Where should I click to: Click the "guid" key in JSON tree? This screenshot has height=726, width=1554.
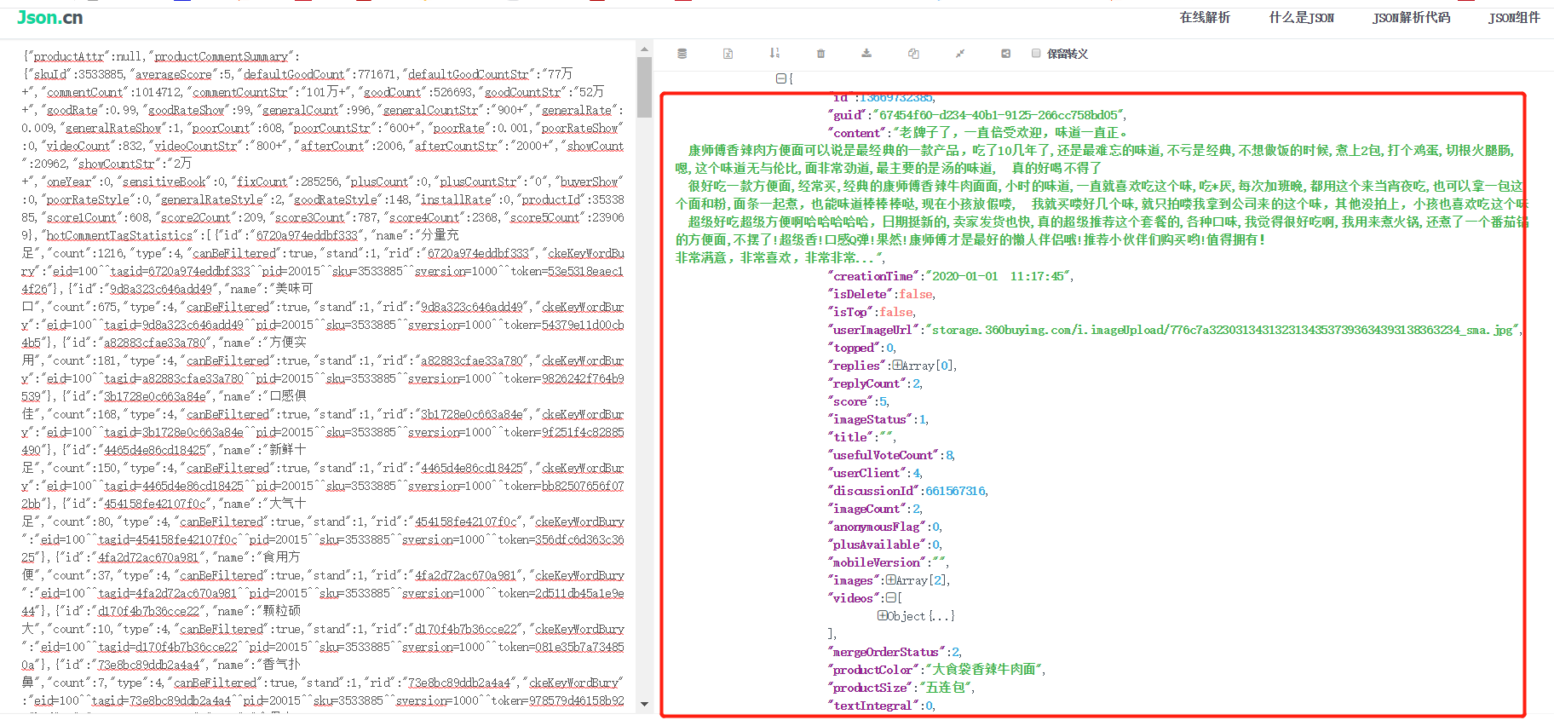848,115
